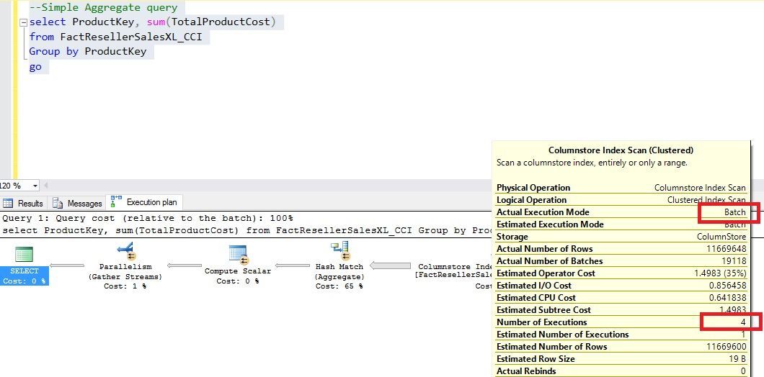Switch to the Results tab

(24, 204)
